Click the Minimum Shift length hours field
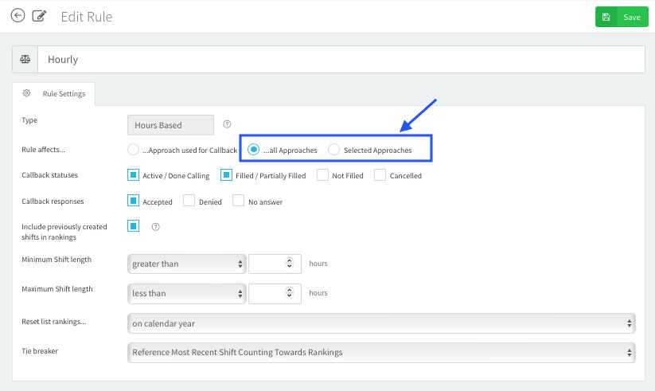This screenshot has height=391, width=655. 275,264
